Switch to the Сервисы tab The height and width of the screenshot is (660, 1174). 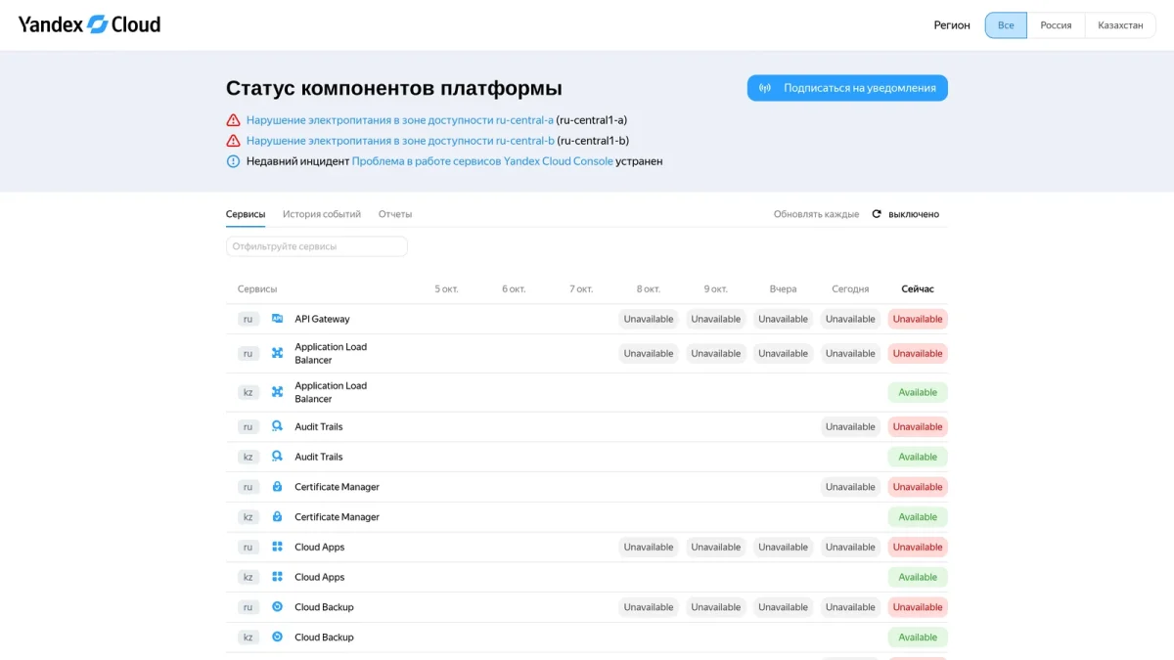click(246, 214)
